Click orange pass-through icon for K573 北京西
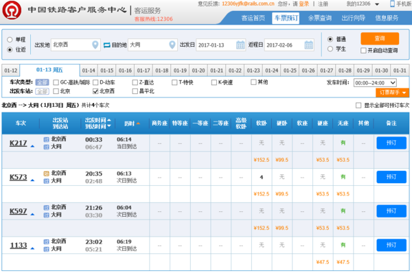Viewport: 412px width, 273px height. (x=46, y=174)
